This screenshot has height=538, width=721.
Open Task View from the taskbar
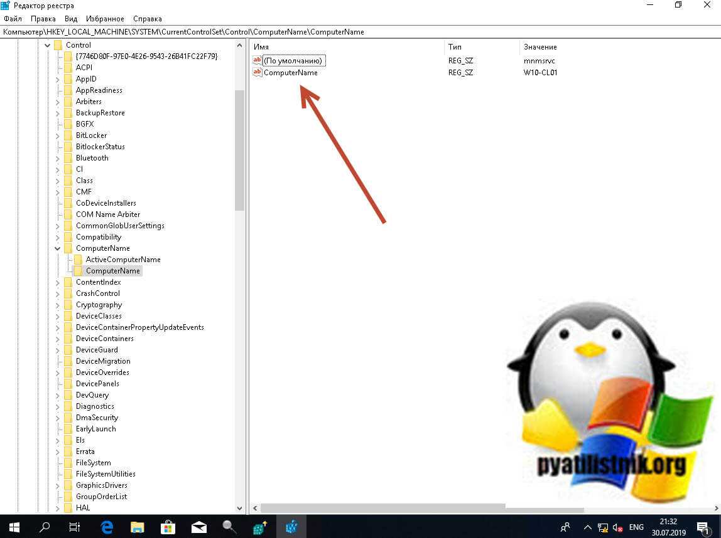click(x=75, y=527)
